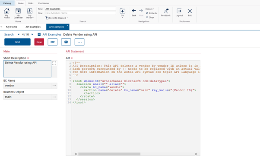Viewport: 260px width, 160px height.
Task: Collapse the tab bar with double-chevron
Action: 1,27
